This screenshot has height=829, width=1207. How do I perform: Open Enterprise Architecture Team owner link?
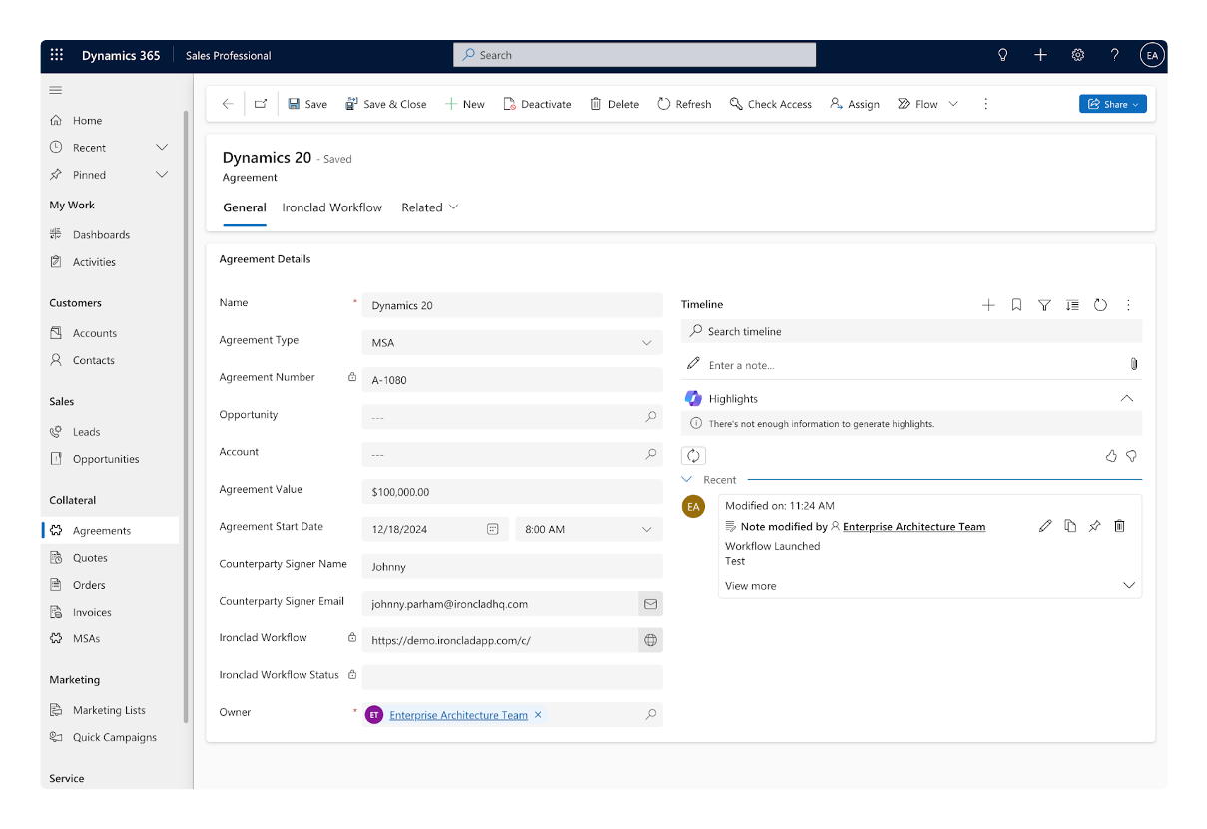point(458,715)
